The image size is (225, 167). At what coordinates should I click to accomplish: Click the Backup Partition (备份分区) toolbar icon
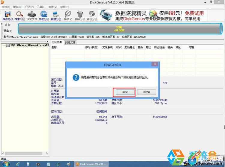(x=92, y=16)
